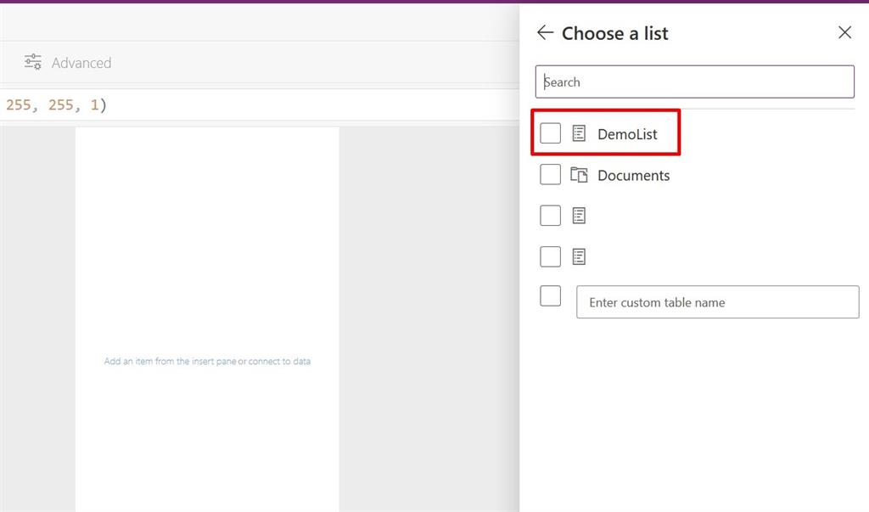This screenshot has width=869, height=512.
Task: Click the list icon on the third row
Action: click(578, 215)
